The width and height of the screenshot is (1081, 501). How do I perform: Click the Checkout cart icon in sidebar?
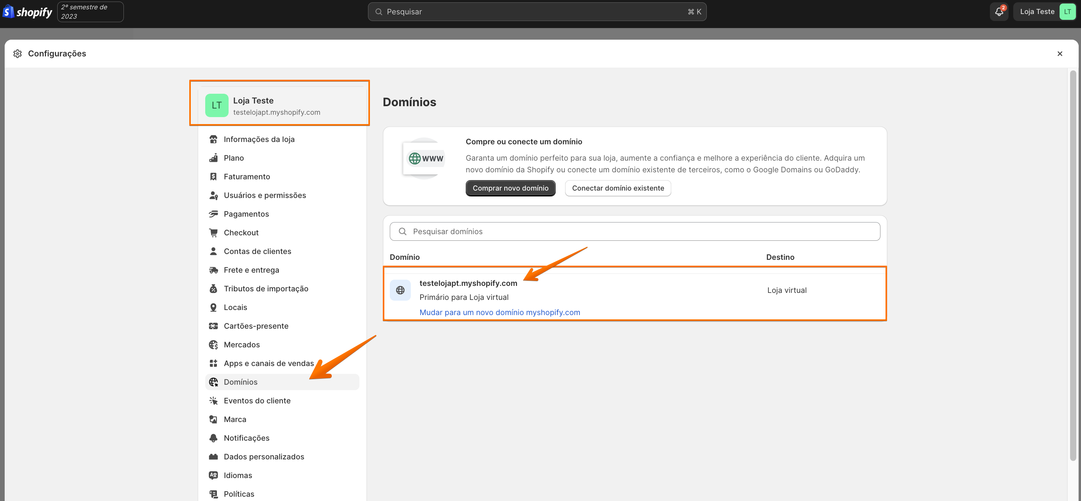(213, 233)
